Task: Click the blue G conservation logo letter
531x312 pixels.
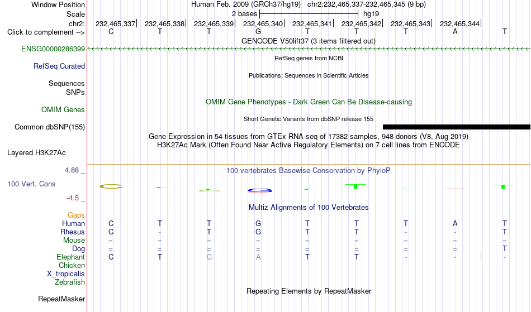Action: tap(259, 191)
